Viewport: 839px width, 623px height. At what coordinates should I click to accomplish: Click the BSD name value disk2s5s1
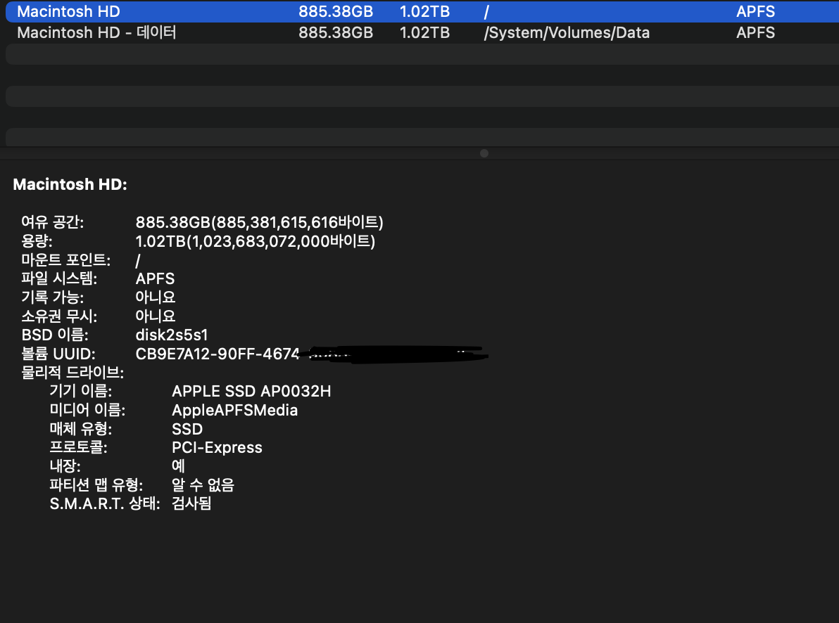click(x=171, y=335)
